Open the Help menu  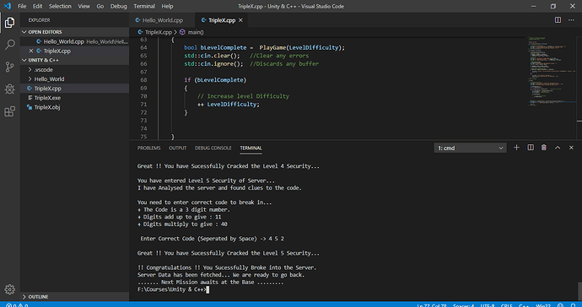167,6
